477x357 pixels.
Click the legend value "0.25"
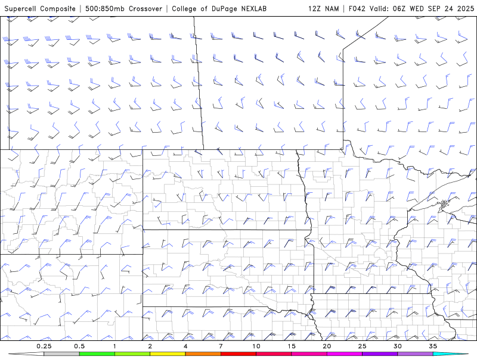point(44,346)
